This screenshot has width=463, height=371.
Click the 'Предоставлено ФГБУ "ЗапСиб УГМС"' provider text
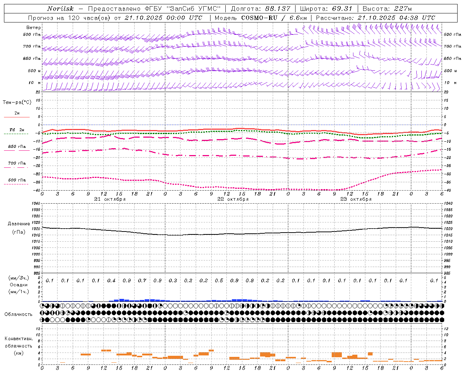[154, 9]
